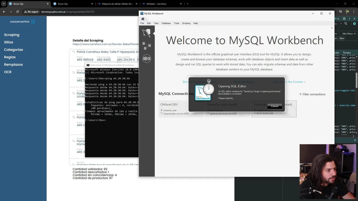Open the Chrome profile avatar
Image resolution: width=358 pixels, height=201 pixels.
click(347, 12)
